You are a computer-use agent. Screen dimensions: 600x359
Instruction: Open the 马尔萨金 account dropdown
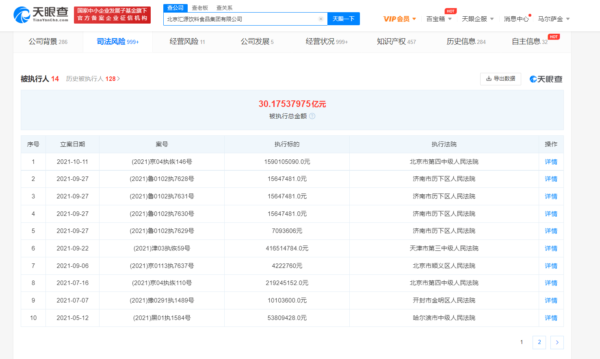click(x=554, y=19)
